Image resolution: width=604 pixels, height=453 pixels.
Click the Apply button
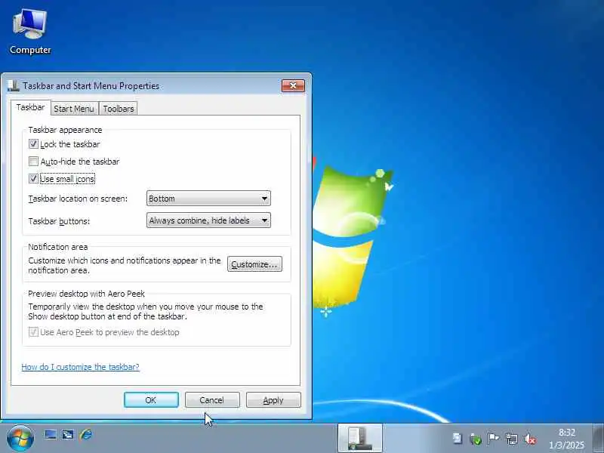(273, 400)
